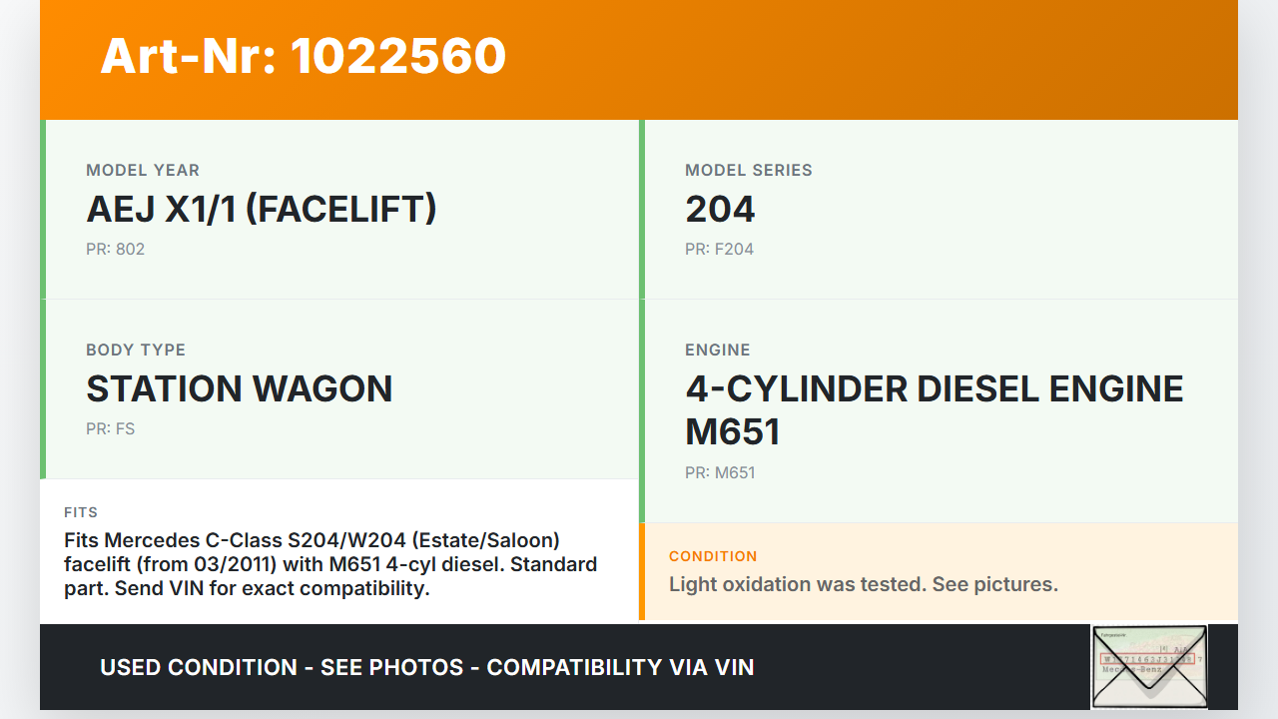Click the PR: M651 code
Screen dimensions: 1278x719
720,472
